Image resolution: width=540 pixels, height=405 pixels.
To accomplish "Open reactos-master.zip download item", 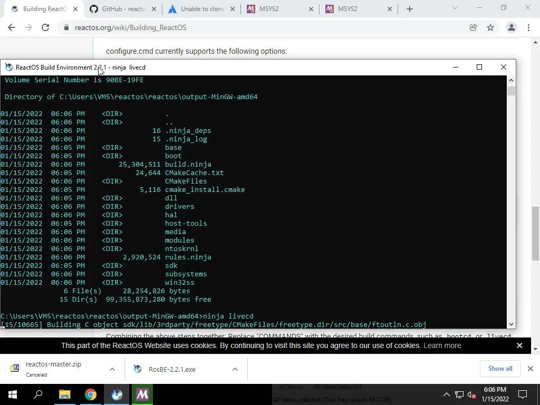I will click(53, 369).
